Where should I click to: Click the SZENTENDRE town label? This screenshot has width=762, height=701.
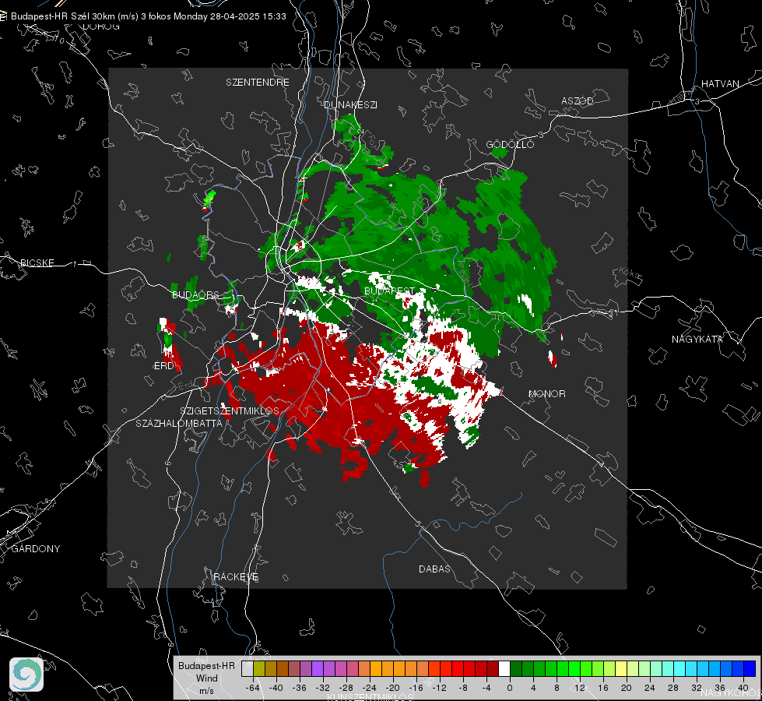point(258,83)
